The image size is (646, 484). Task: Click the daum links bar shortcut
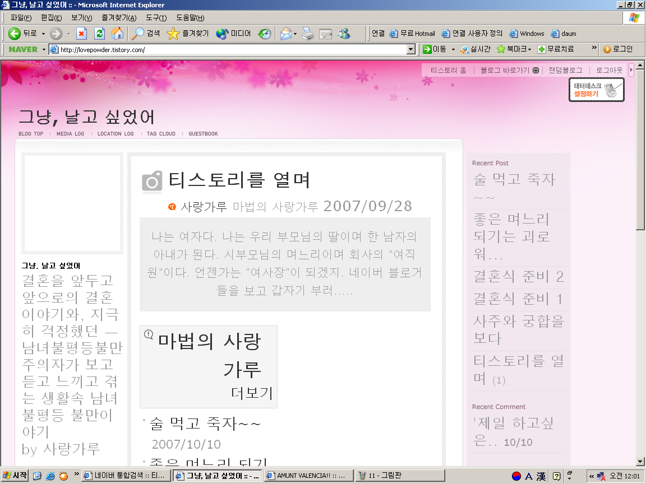tap(564, 34)
